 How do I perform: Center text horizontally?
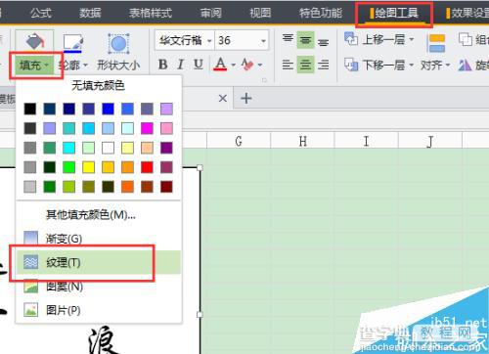[x=305, y=65]
